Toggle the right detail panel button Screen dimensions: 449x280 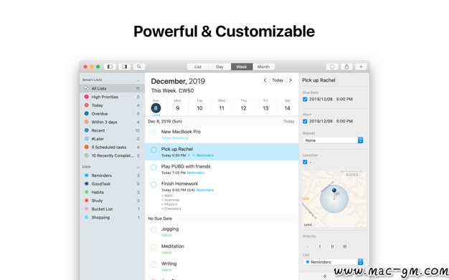[x=125, y=67]
